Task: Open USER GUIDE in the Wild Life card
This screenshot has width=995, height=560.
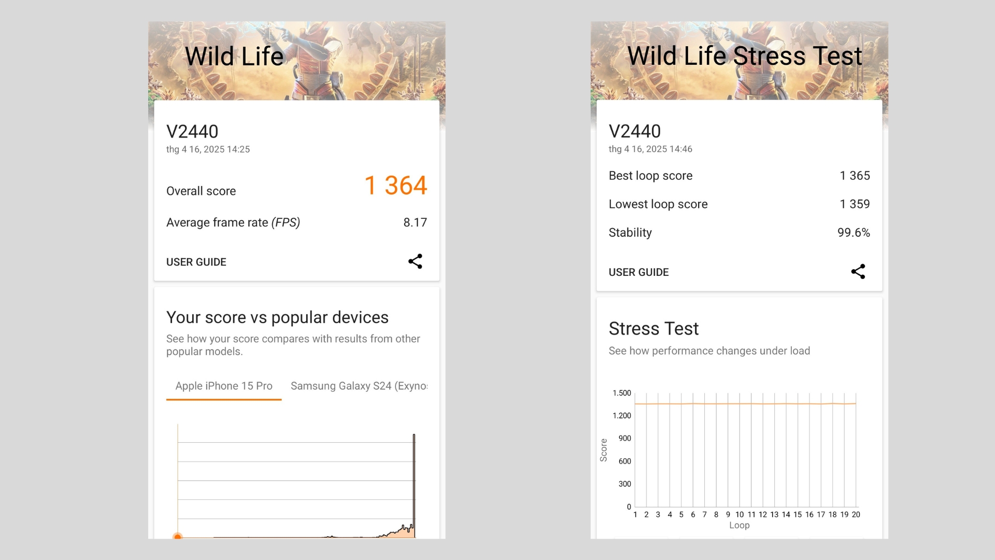Action: (196, 262)
